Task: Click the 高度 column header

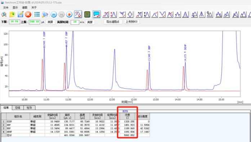Action: pos(82,116)
